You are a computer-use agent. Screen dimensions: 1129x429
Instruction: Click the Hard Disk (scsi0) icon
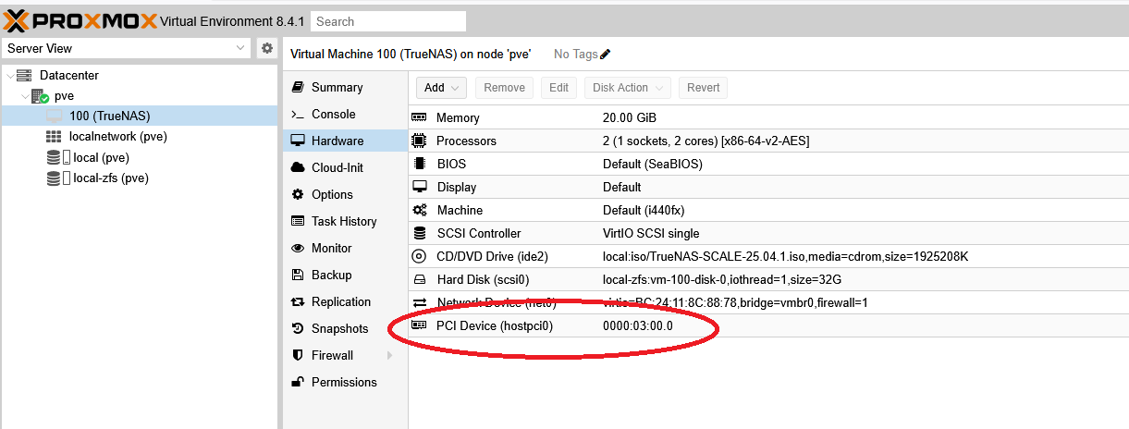(x=419, y=279)
